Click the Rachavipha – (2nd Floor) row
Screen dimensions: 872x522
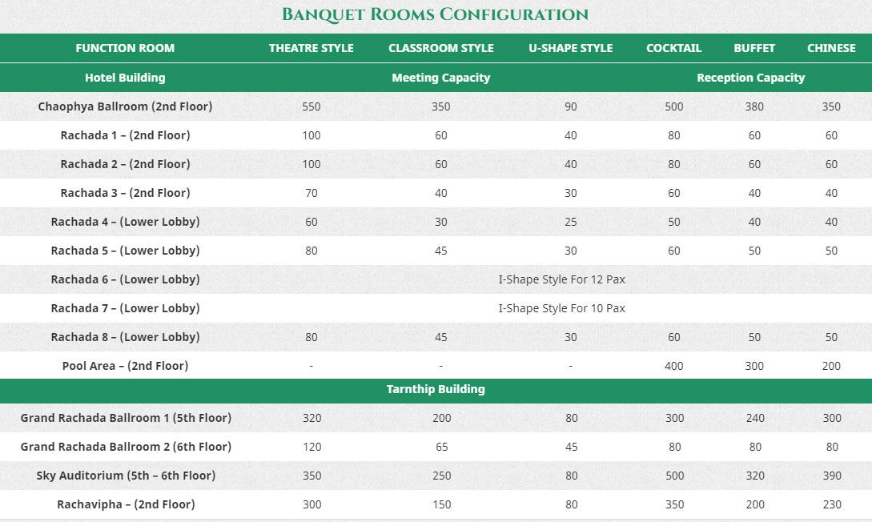pyautogui.click(x=126, y=504)
